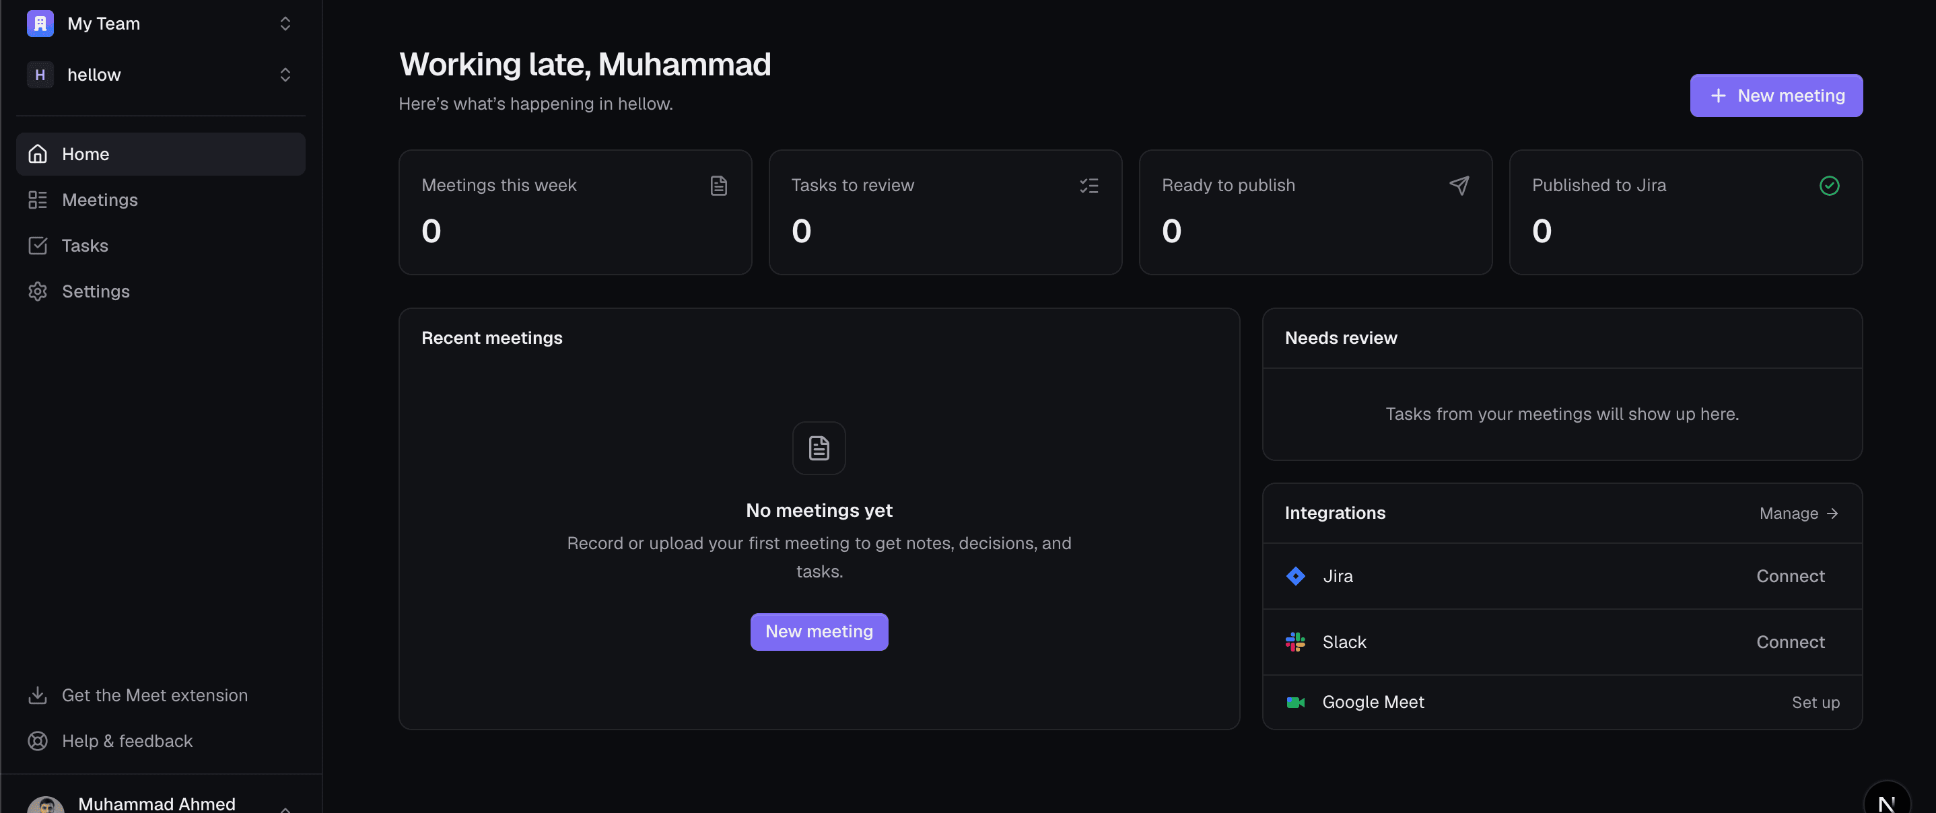Click Muhammad Ahmed's avatar picture
Screen dimensions: 1936x813
pos(46,805)
